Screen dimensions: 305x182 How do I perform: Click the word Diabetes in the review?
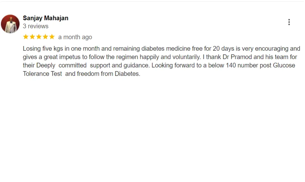click(129, 74)
